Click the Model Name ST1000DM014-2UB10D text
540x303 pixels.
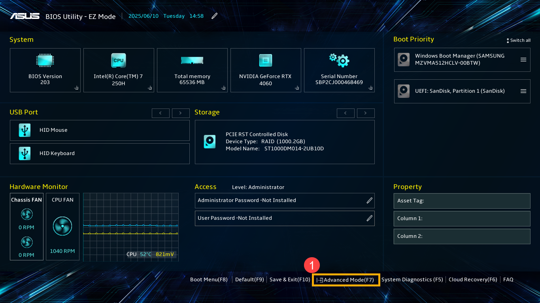275,149
